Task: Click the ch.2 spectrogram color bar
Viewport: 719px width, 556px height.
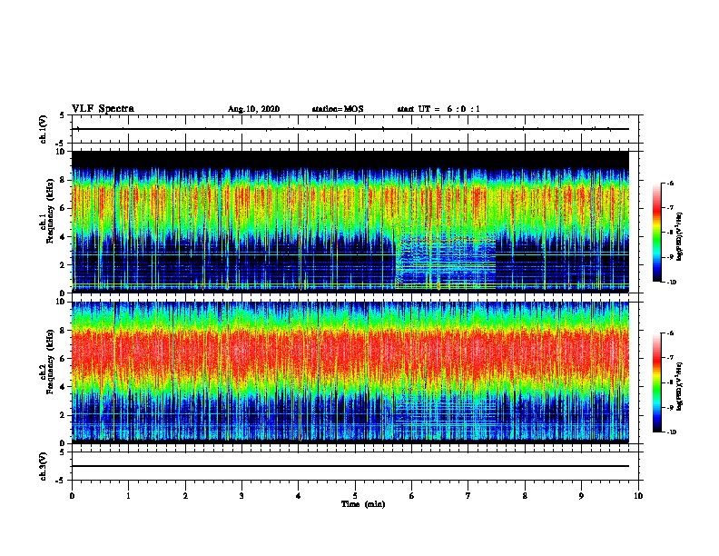Action: pos(656,382)
